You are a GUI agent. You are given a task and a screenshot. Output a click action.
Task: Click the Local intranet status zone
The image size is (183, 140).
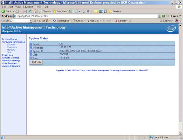[159, 137]
